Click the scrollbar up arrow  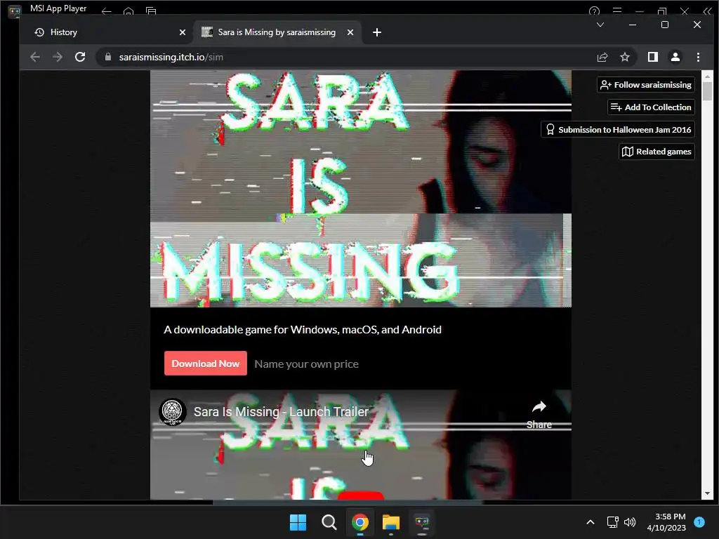(707, 76)
